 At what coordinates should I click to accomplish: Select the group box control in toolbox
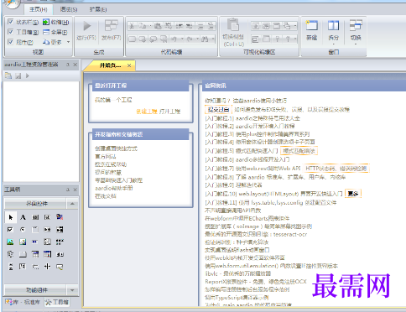coord(35,230)
